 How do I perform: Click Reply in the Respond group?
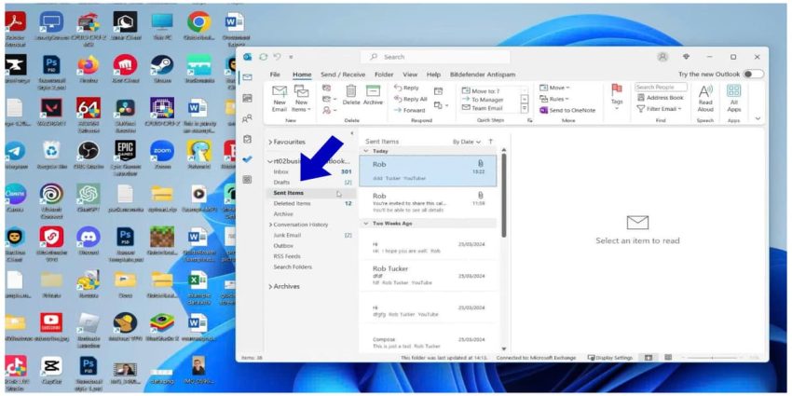click(406, 88)
